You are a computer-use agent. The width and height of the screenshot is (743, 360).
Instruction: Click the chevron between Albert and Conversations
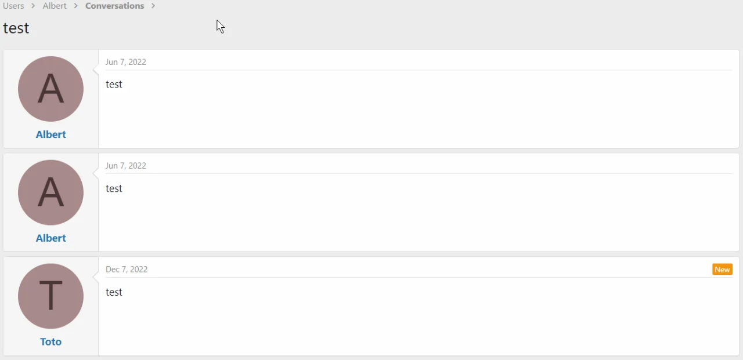point(76,6)
